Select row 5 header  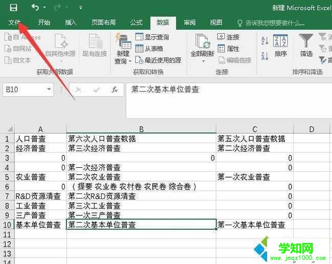pos(7,177)
